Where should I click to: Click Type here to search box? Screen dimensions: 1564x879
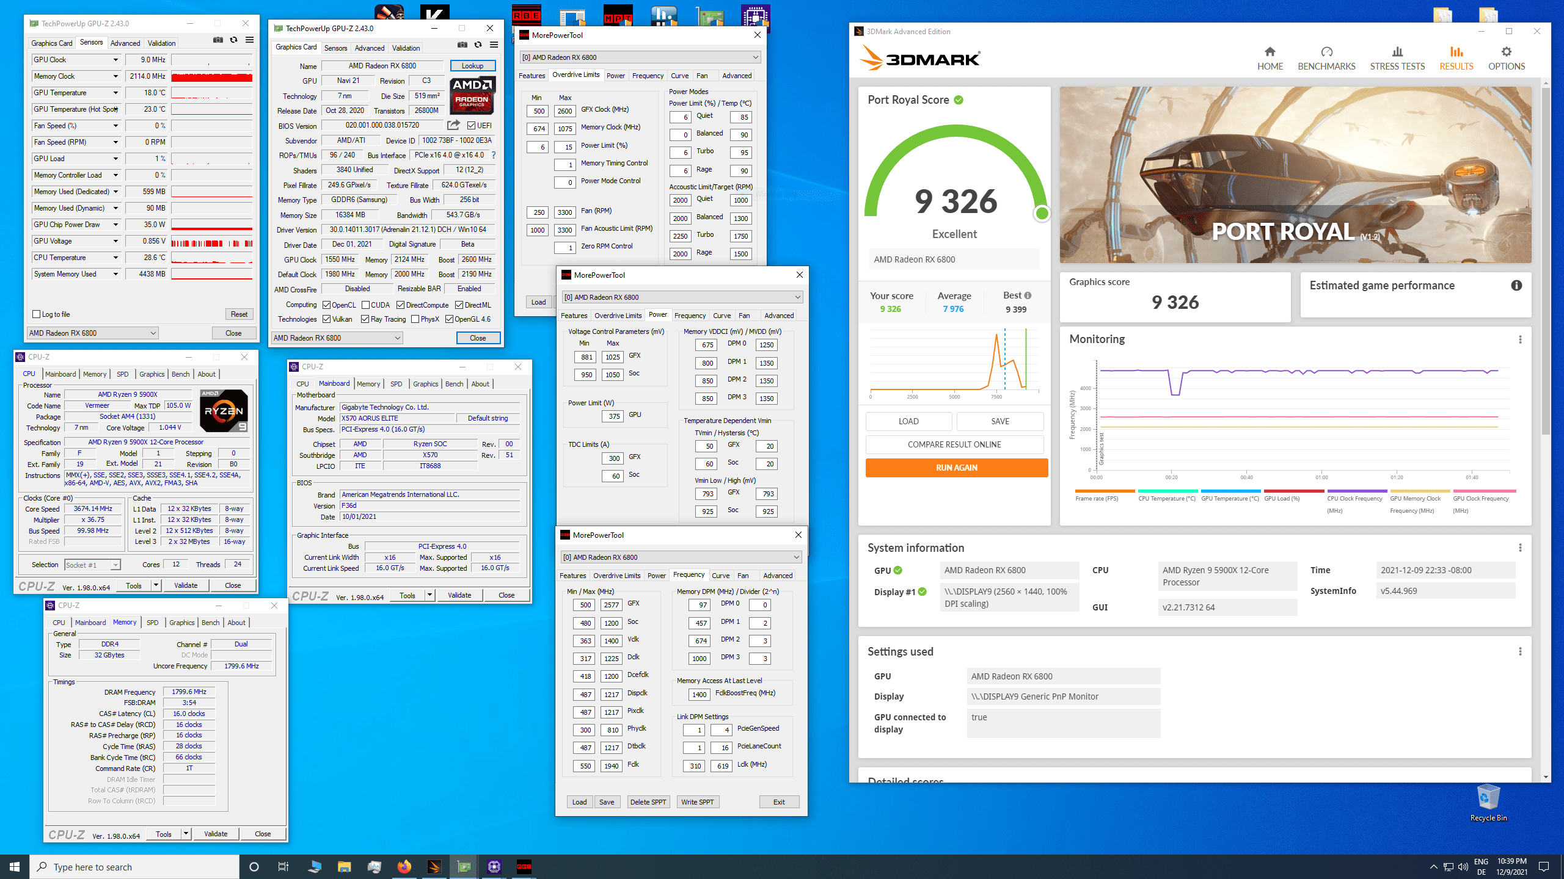(134, 867)
